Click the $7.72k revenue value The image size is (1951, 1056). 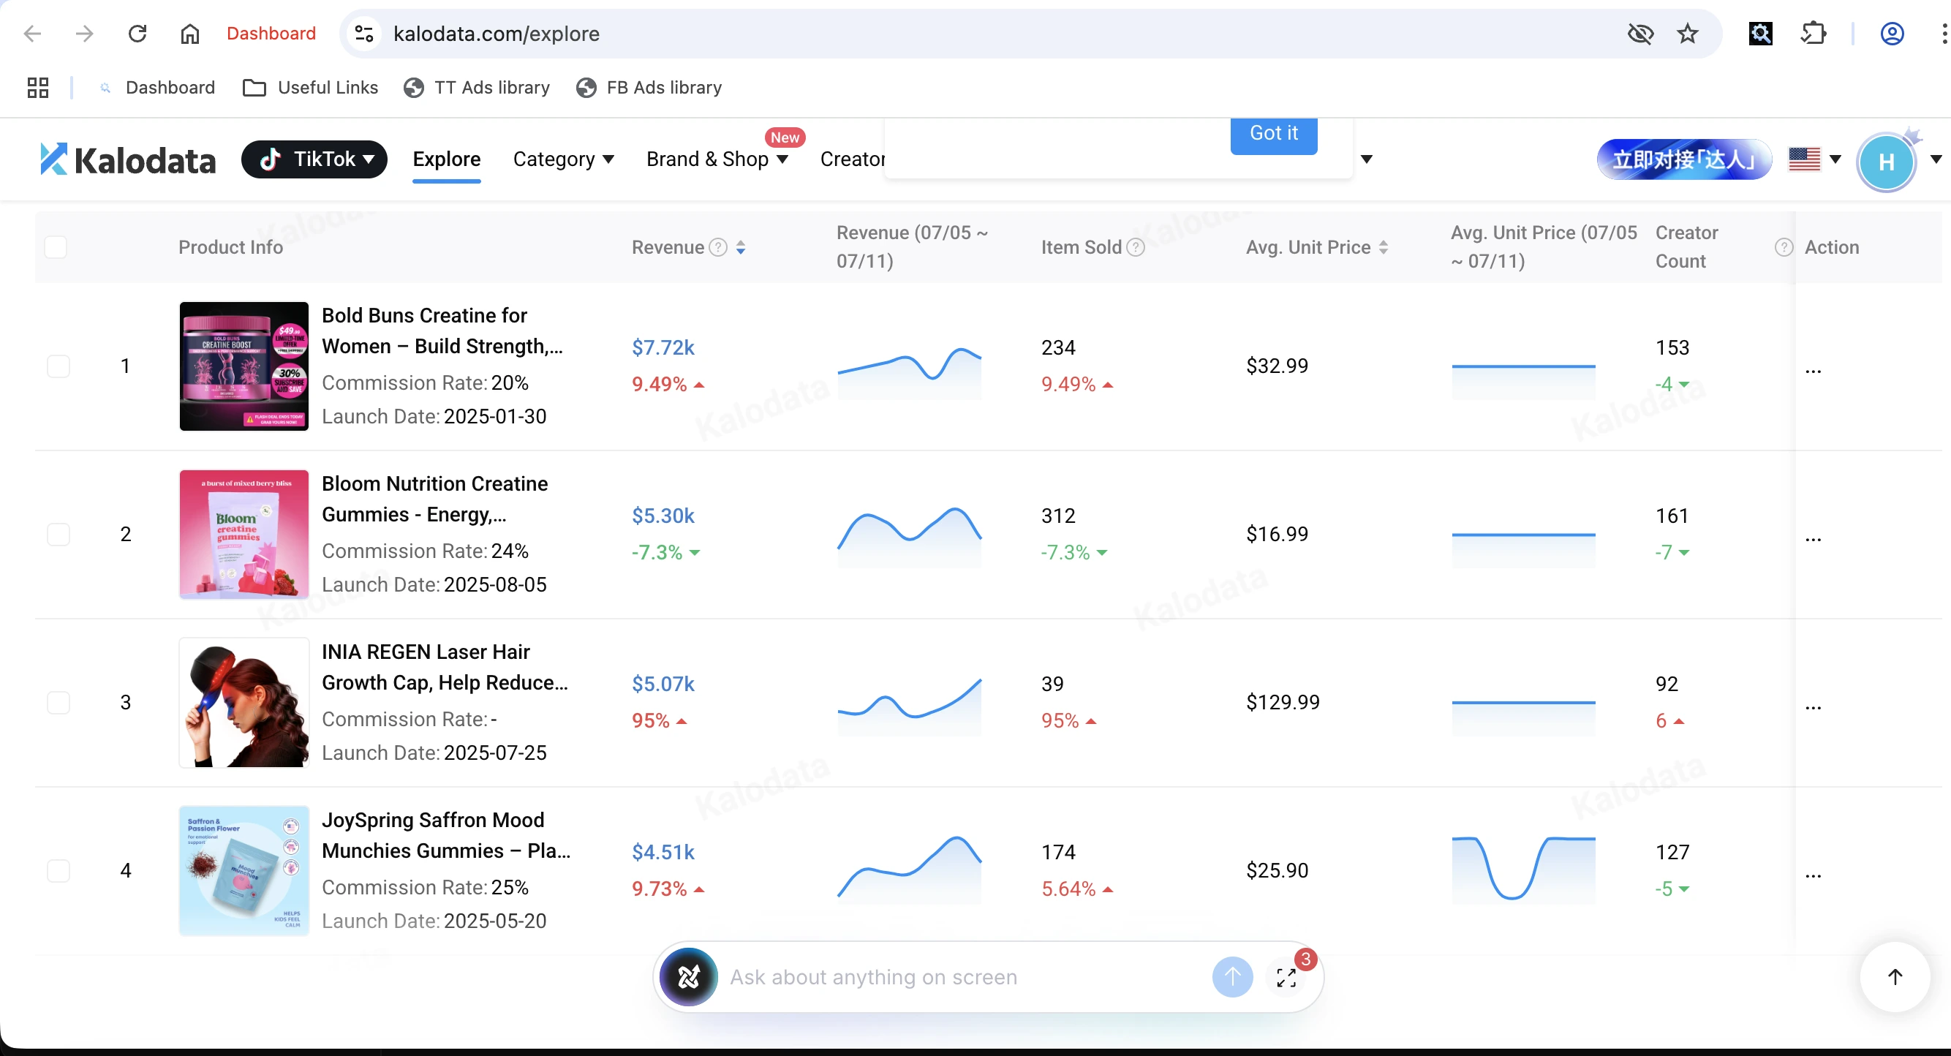click(x=663, y=347)
